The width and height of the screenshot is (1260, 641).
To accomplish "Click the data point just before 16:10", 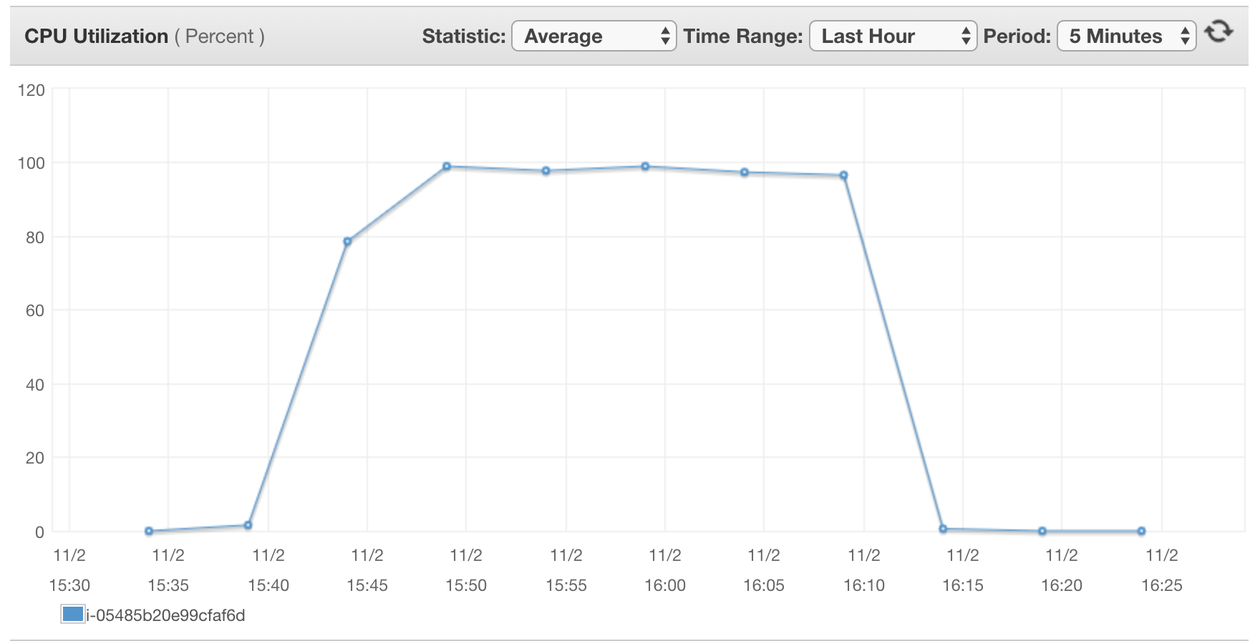I will pyautogui.click(x=843, y=175).
